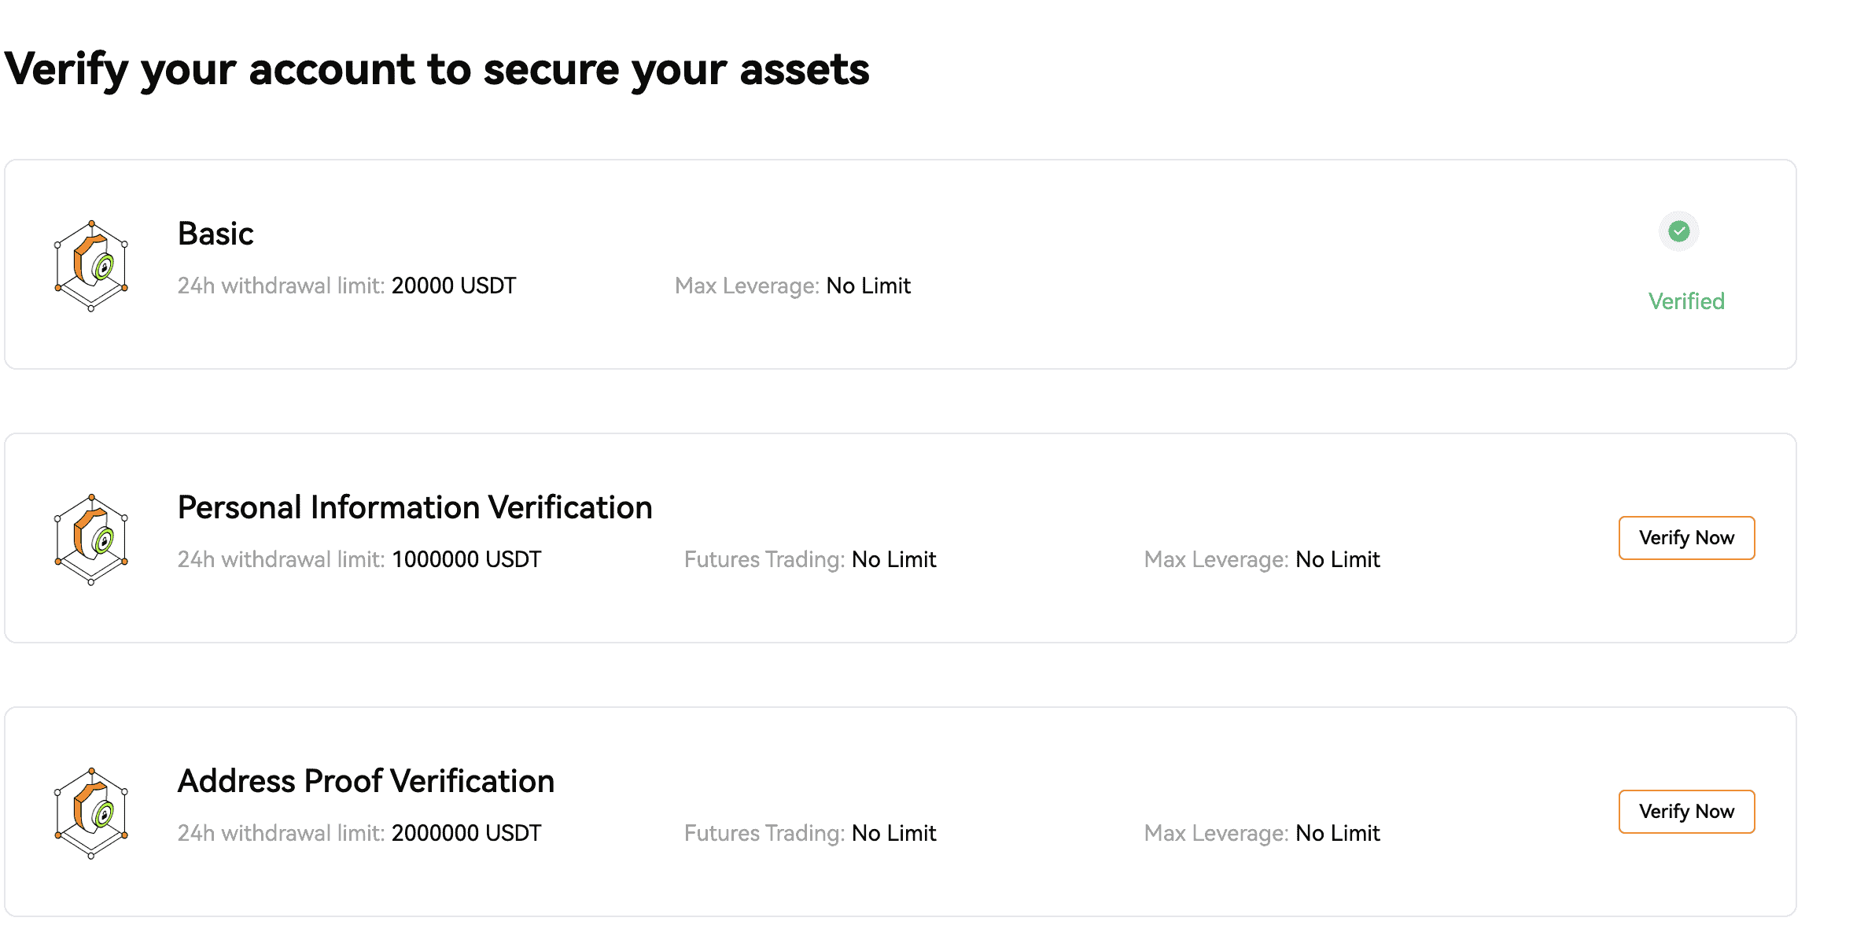1853x936 pixels.
Task: Select the 'Basic' tier title
Action: (216, 234)
